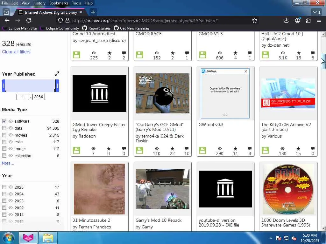Screen dimensions: 326x244
Task: Click the network tray icon
Action: (286, 238)
